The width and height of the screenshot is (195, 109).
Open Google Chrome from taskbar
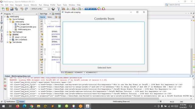tap(32, 106)
